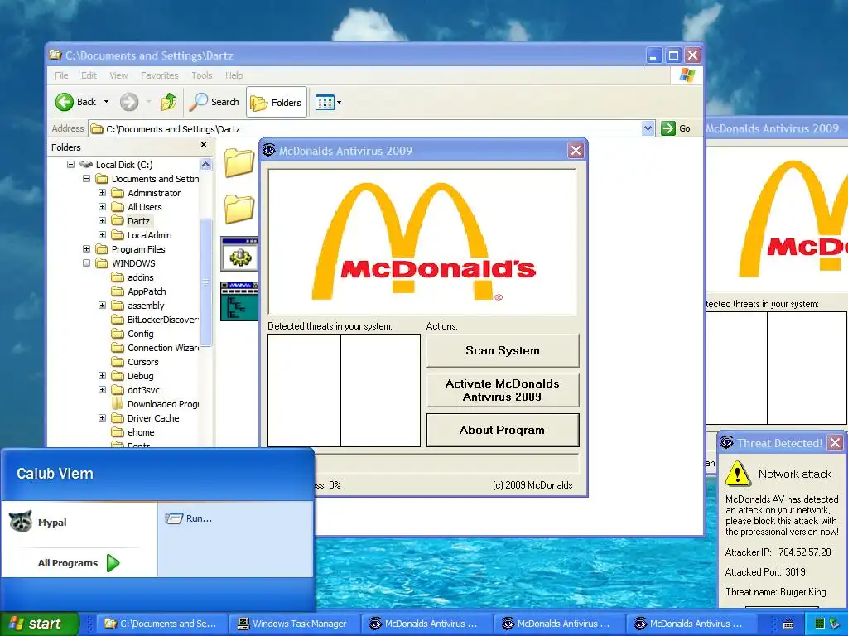
Task: Open the Search toolbar button
Action: (214, 102)
